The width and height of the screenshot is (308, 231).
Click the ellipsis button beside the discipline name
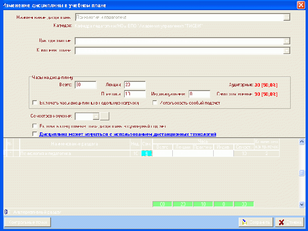287,17
